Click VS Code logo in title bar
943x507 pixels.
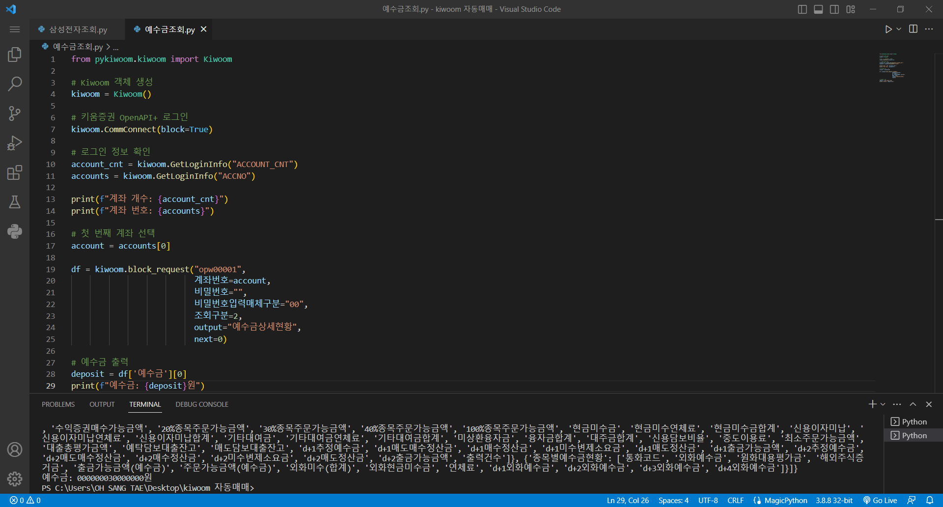(x=11, y=9)
